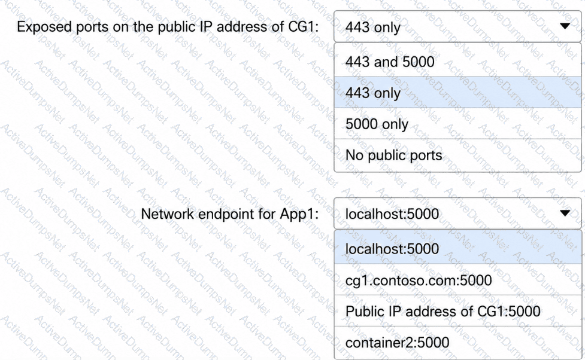Click the "Exposed ports on the public IP" label

168,27
